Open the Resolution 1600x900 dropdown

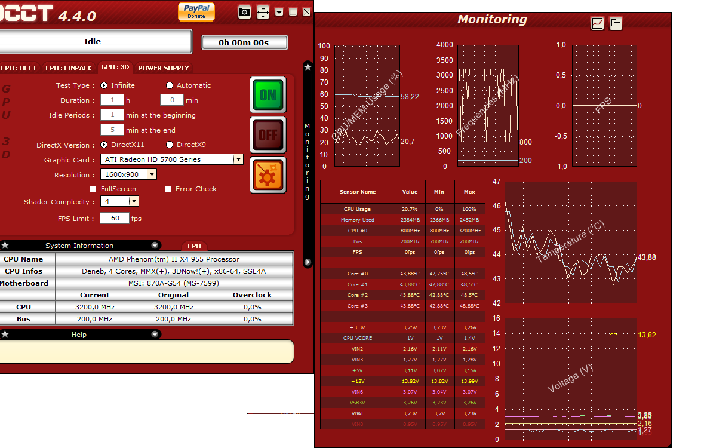[x=152, y=174]
